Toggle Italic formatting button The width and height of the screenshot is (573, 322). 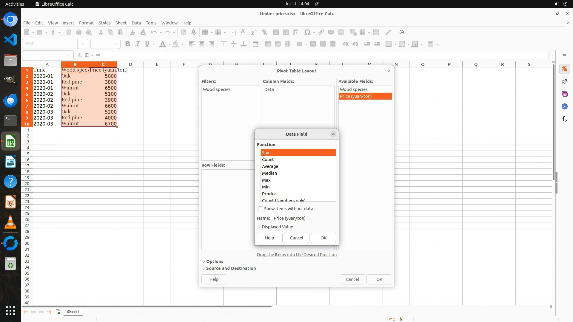pyautogui.click(x=138, y=44)
